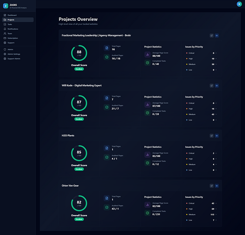Open the user avatar menu

click(x=239, y=4)
